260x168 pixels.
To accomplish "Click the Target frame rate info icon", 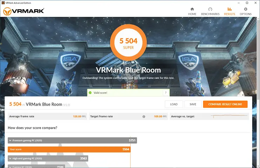I will click(x=144, y=117).
